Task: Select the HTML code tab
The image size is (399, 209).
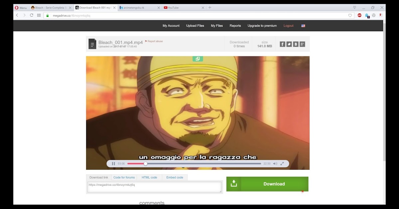Action: pos(149,177)
